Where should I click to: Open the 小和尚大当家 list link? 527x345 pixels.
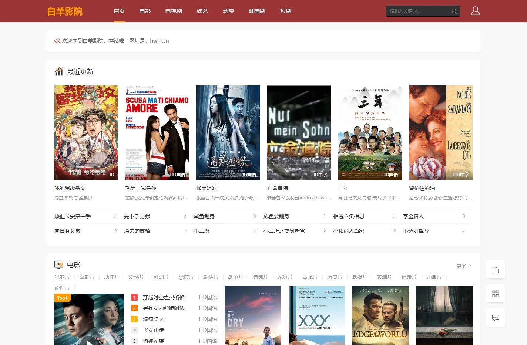click(x=349, y=231)
